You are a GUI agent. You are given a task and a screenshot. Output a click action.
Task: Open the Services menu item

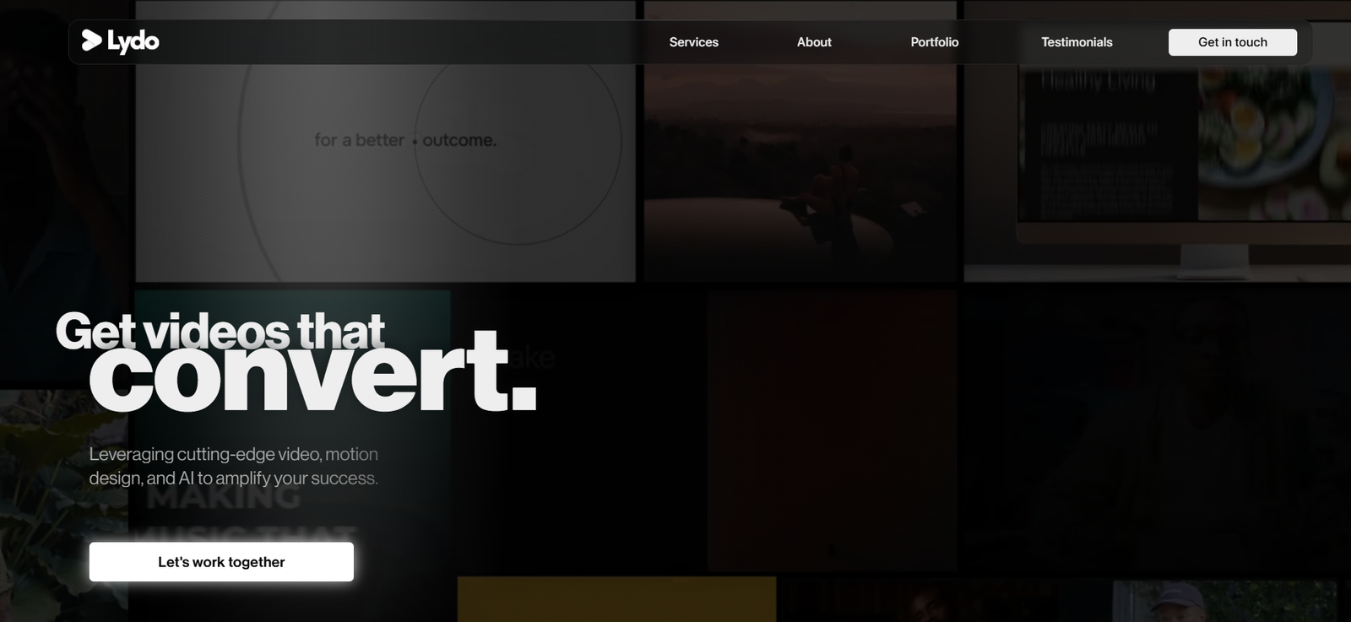pyautogui.click(x=693, y=42)
